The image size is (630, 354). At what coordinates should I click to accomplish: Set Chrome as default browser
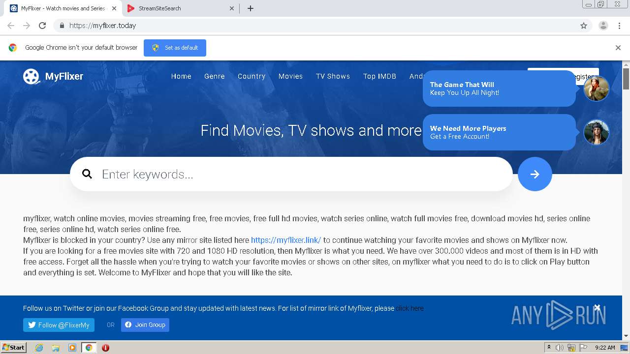click(175, 48)
